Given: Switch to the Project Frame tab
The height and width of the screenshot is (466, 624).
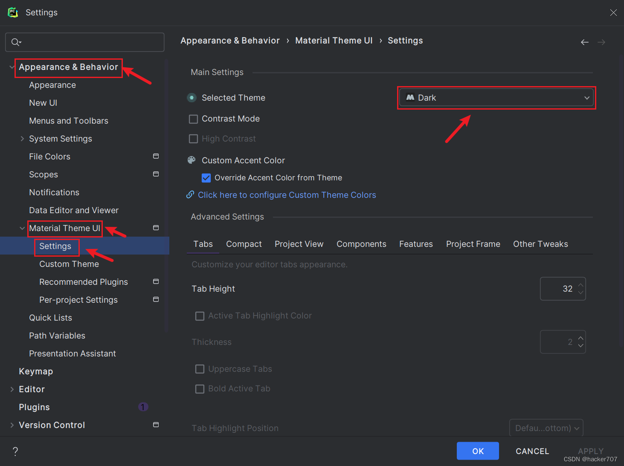Looking at the screenshot, I should coord(473,244).
